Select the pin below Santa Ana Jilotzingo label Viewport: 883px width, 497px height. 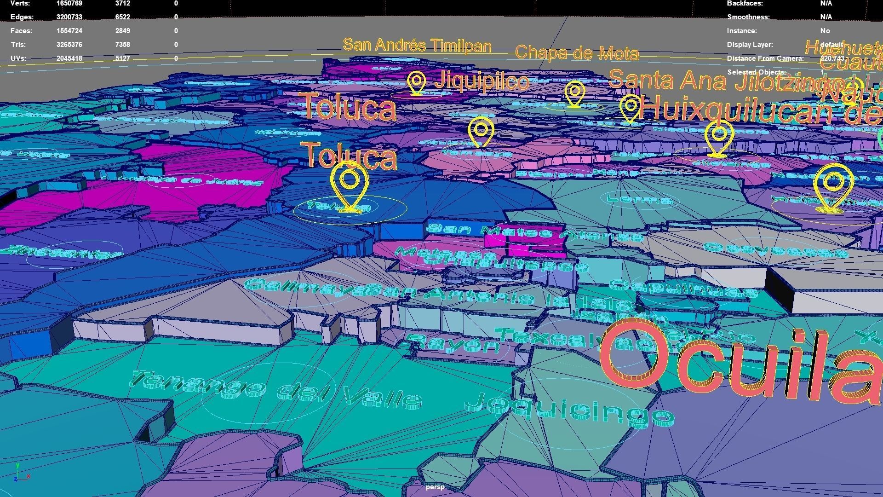pos(719,137)
